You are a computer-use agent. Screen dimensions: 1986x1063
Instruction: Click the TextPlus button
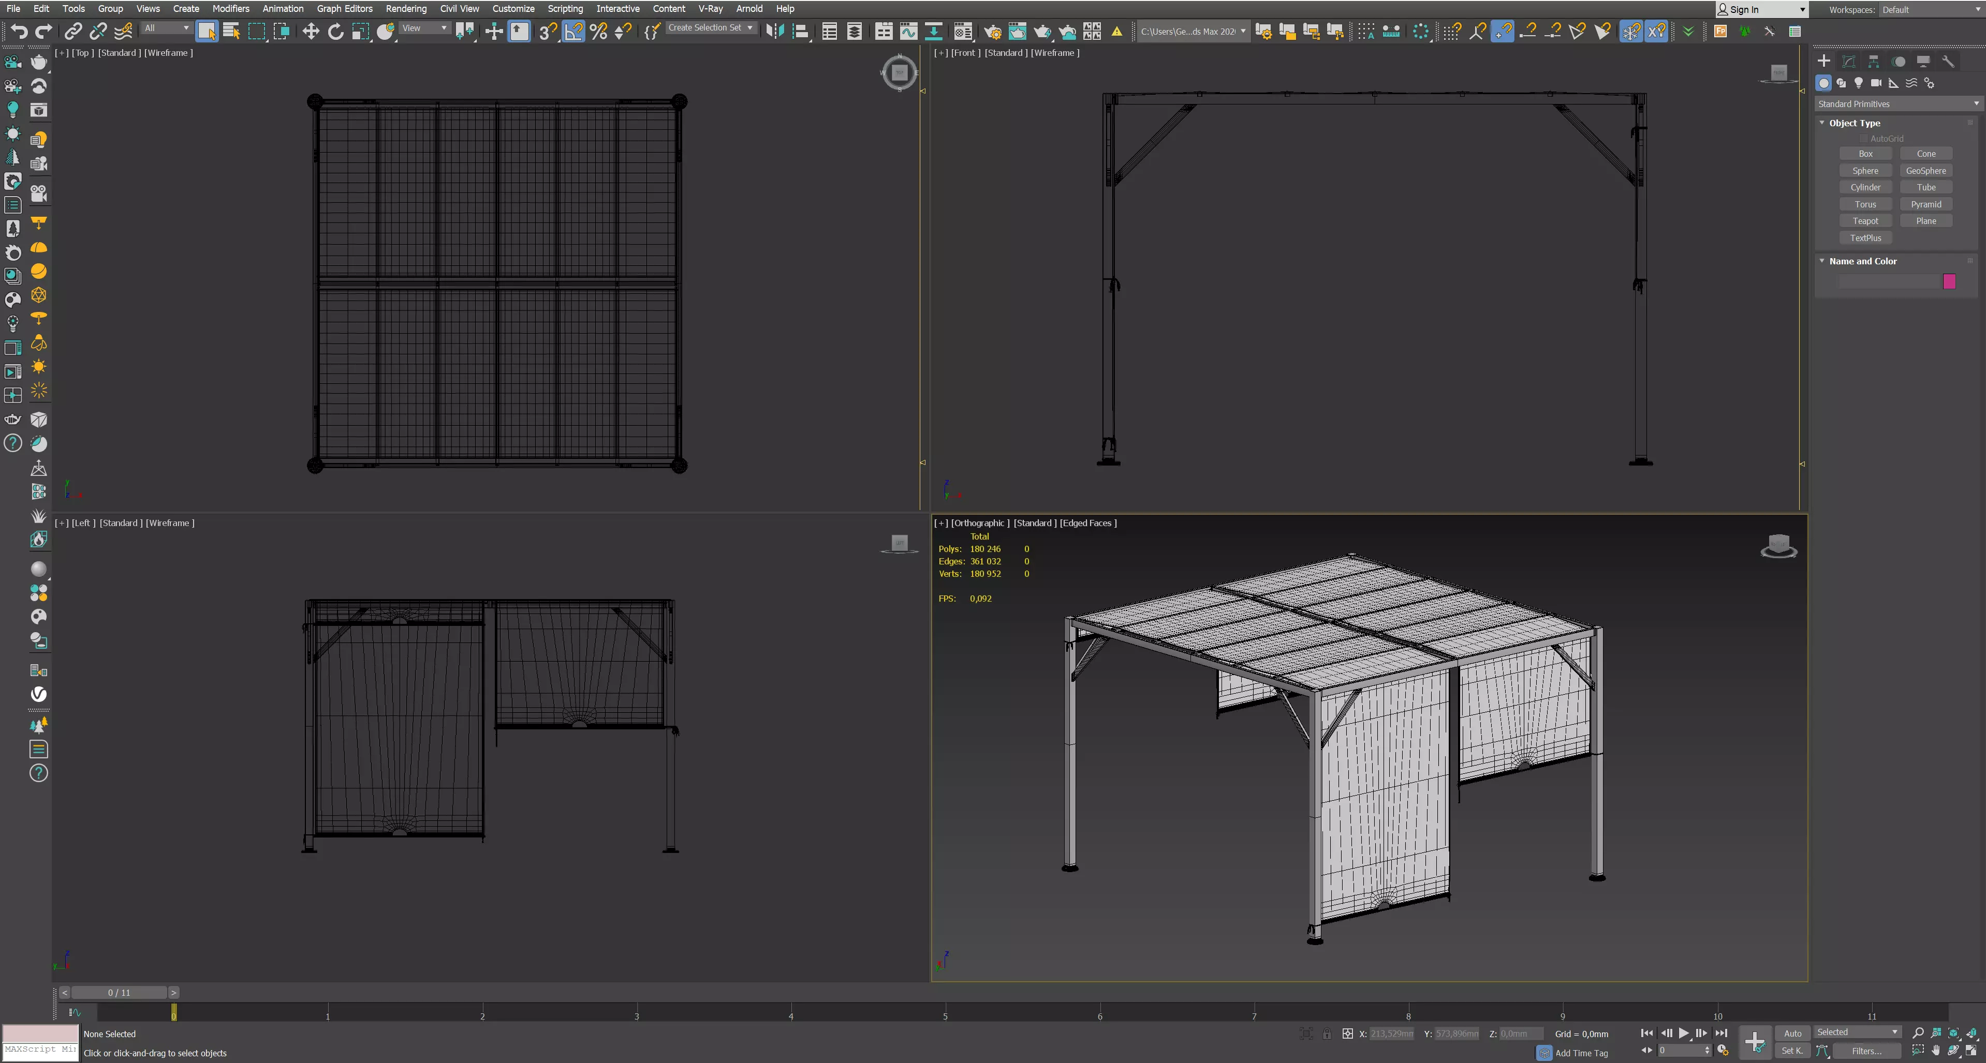point(1865,238)
